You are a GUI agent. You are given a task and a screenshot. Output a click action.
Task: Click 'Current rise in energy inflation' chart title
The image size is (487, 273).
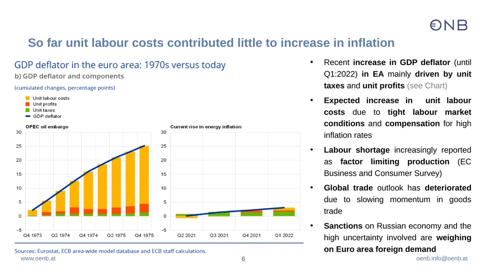(x=205, y=127)
